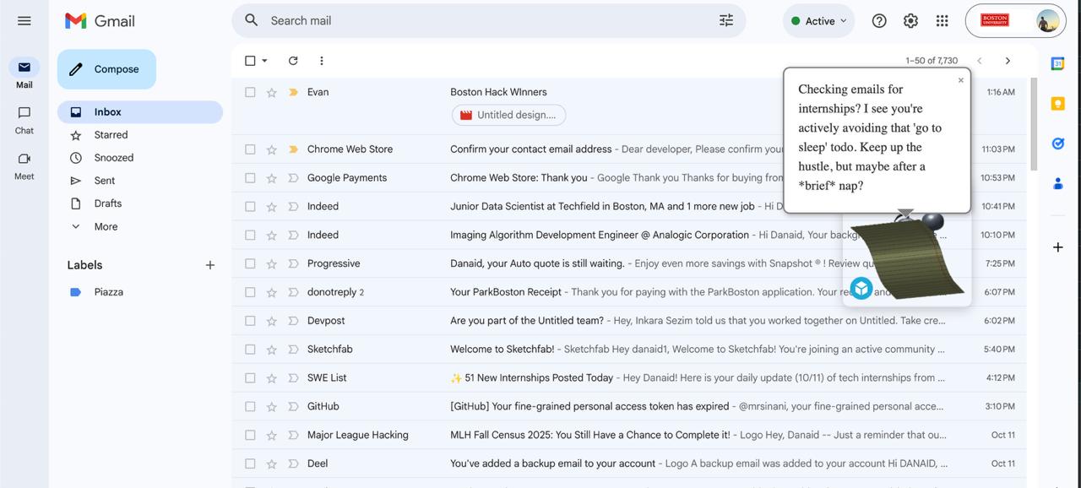Open Google Keep side panel icon
This screenshot has height=488, width=1081.
coord(1057,104)
